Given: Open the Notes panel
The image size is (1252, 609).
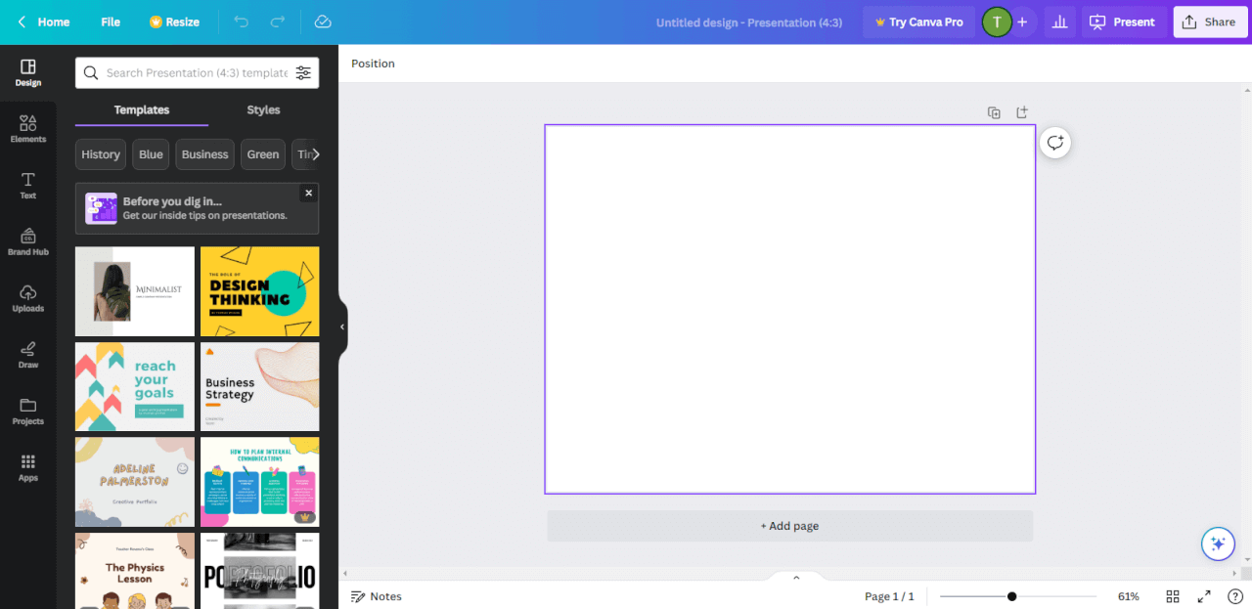Looking at the screenshot, I should (376, 596).
